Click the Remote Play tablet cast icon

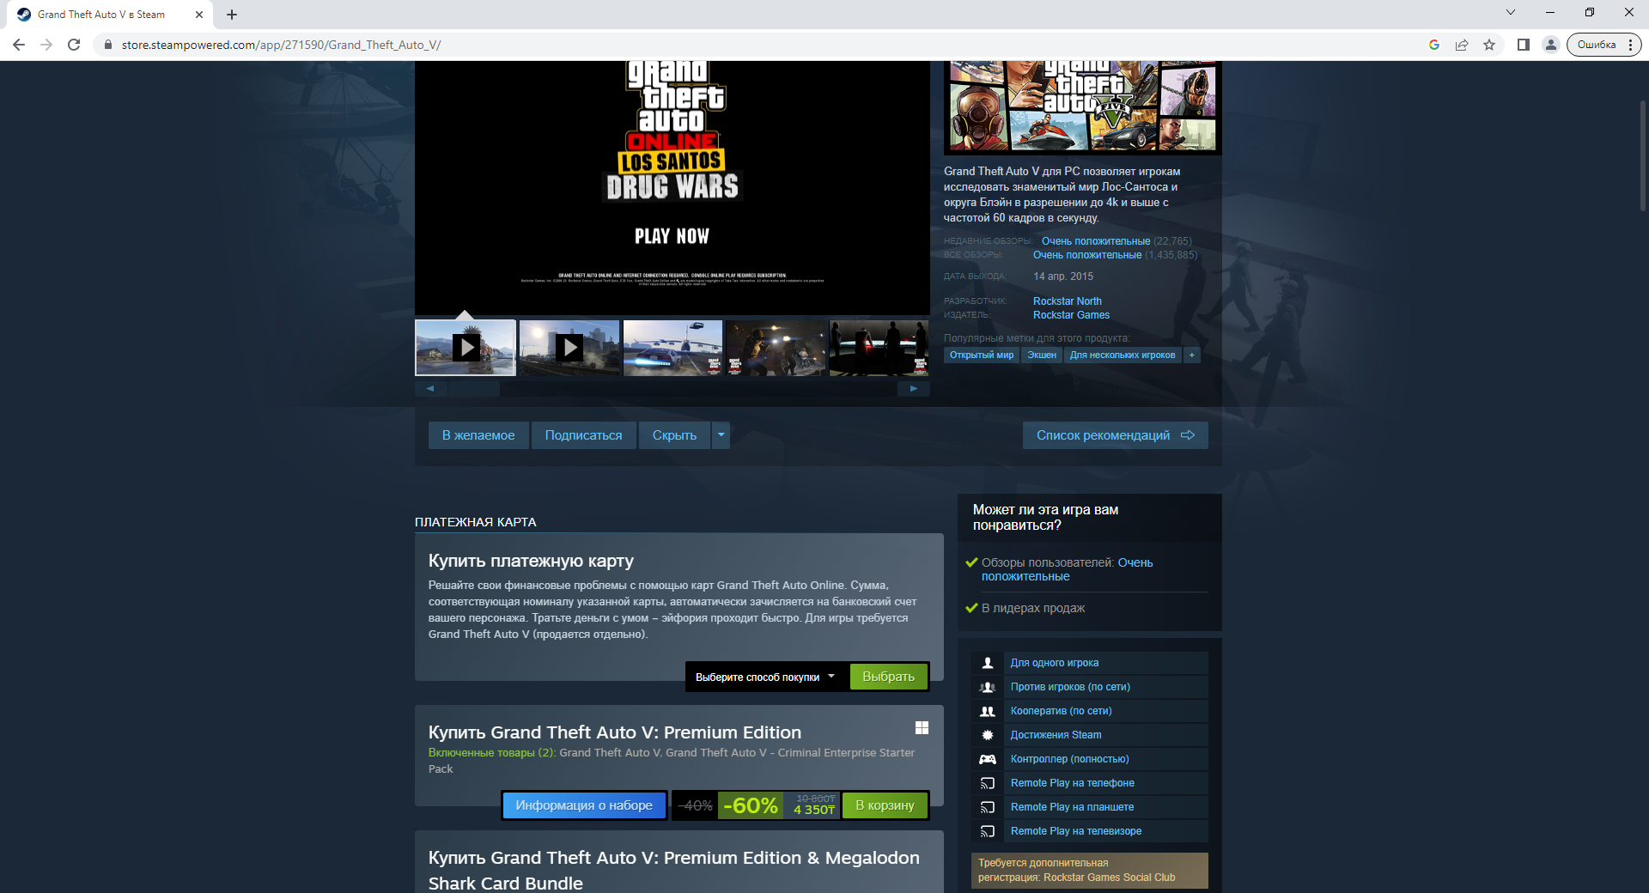coord(988,807)
